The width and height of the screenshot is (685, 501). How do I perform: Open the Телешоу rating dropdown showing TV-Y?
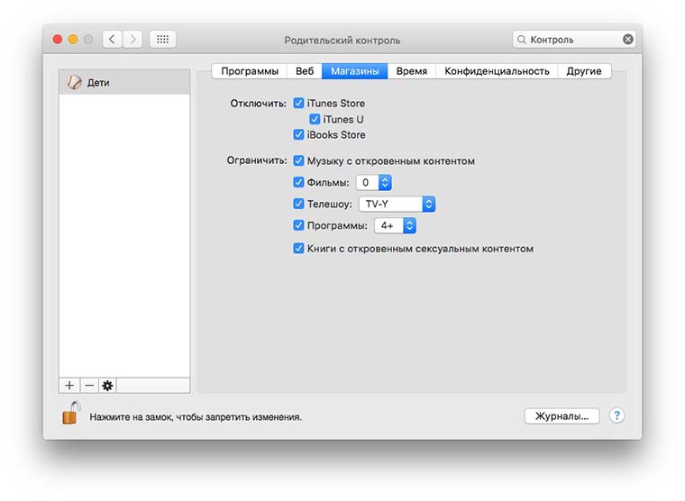click(x=397, y=204)
